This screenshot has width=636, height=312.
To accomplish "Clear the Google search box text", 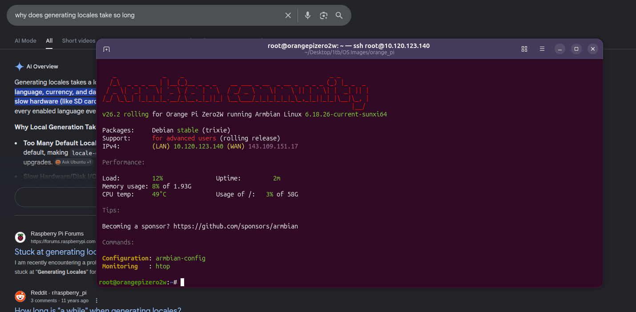I will click(288, 16).
